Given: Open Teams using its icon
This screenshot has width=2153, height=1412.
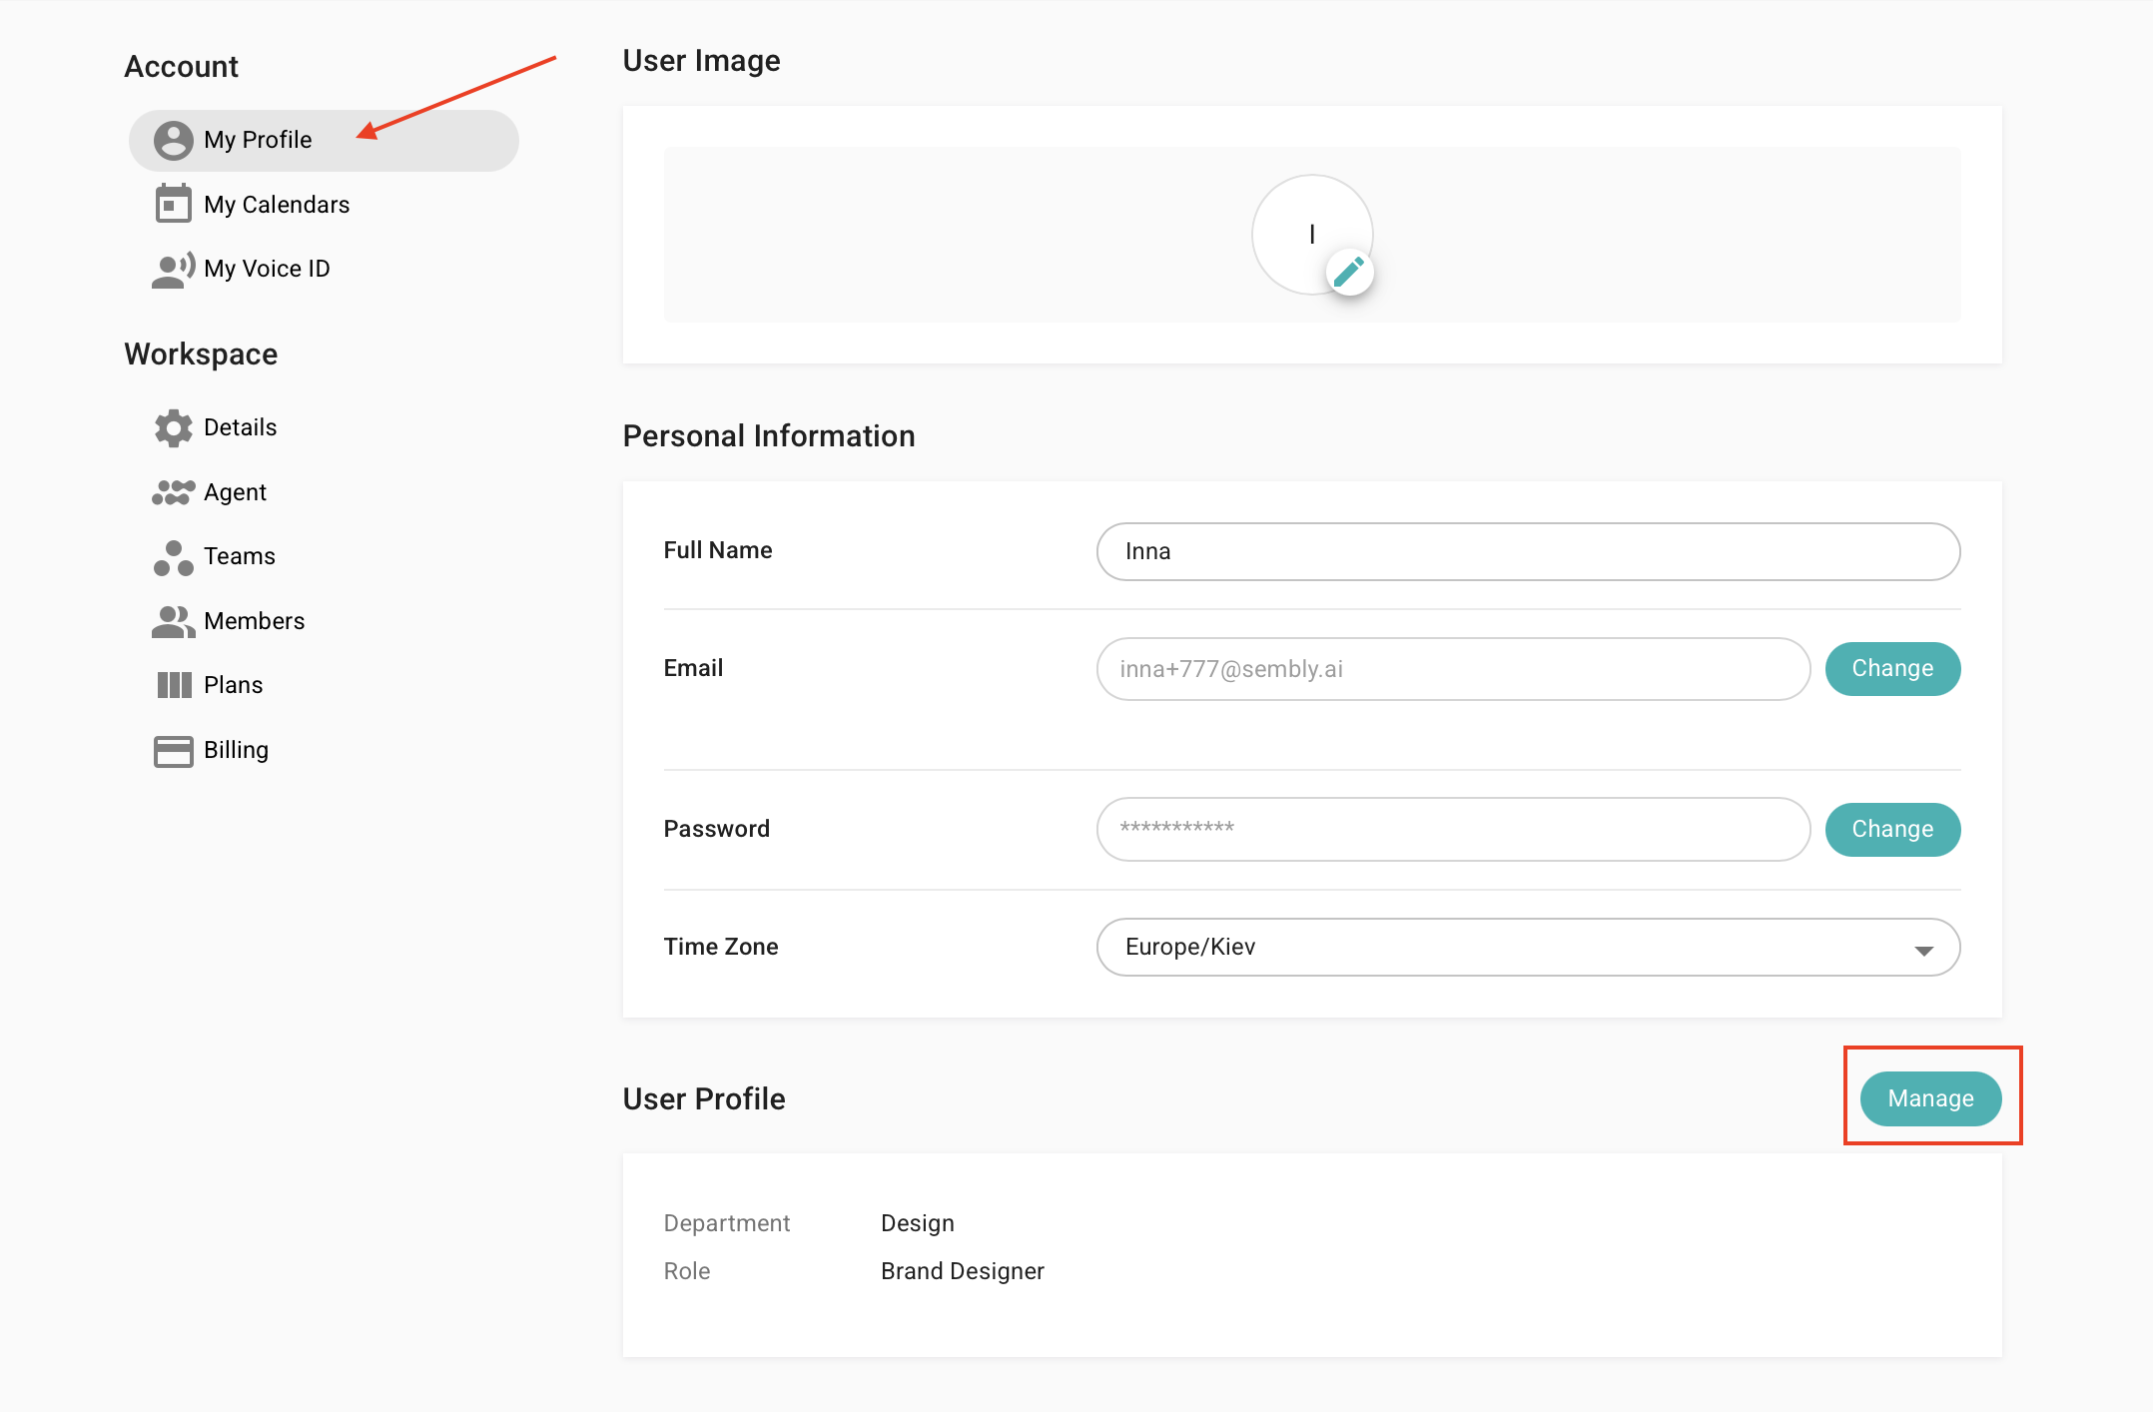Looking at the screenshot, I should pyautogui.click(x=173, y=556).
